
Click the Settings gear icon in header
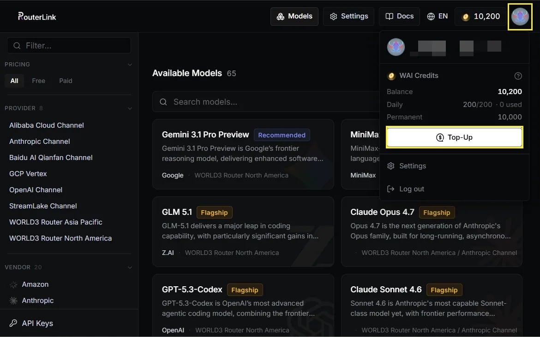333,17
